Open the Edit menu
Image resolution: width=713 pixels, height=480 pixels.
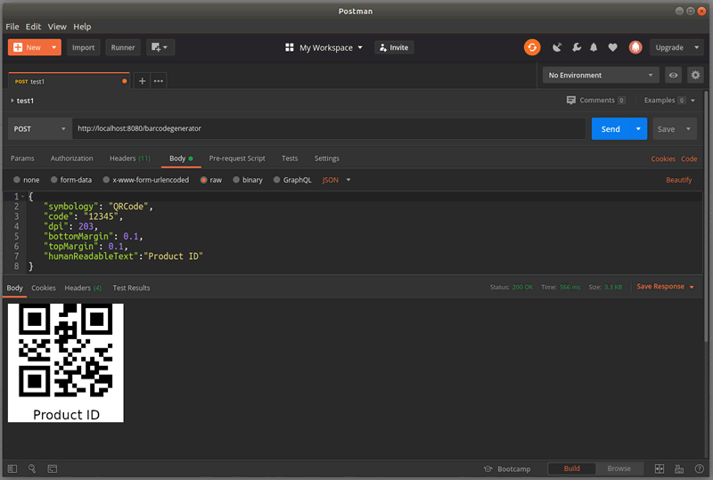click(x=33, y=27)
